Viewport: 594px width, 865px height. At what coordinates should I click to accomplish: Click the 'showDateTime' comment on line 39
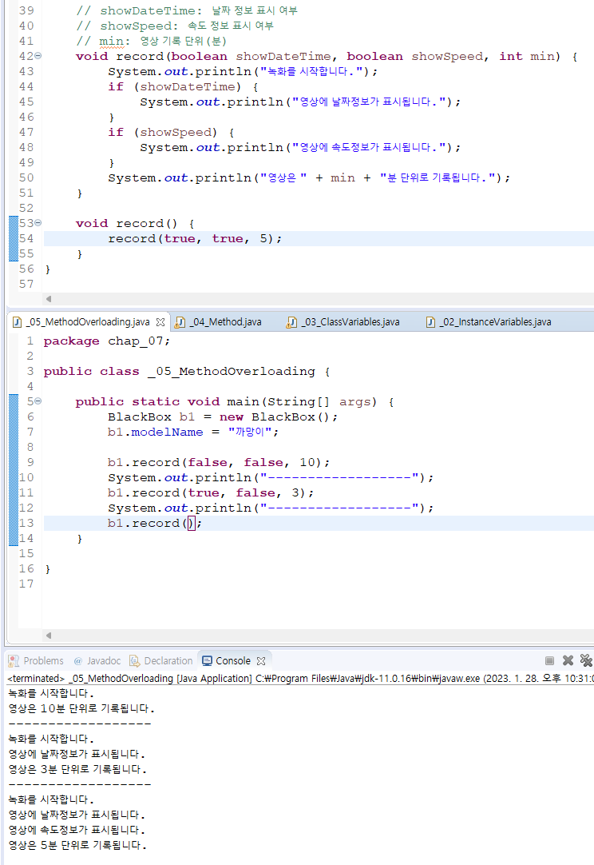coord(187,10)
